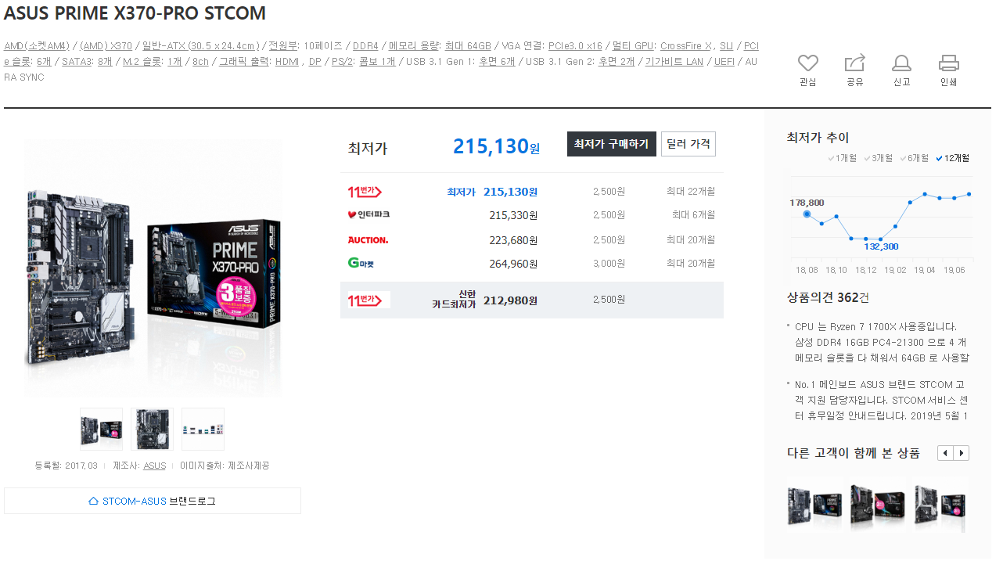The width and height of the screenshot is (1003, 579).
Task: Show next related products arrow
Action: pyautogui.click(x=962, y=453)
